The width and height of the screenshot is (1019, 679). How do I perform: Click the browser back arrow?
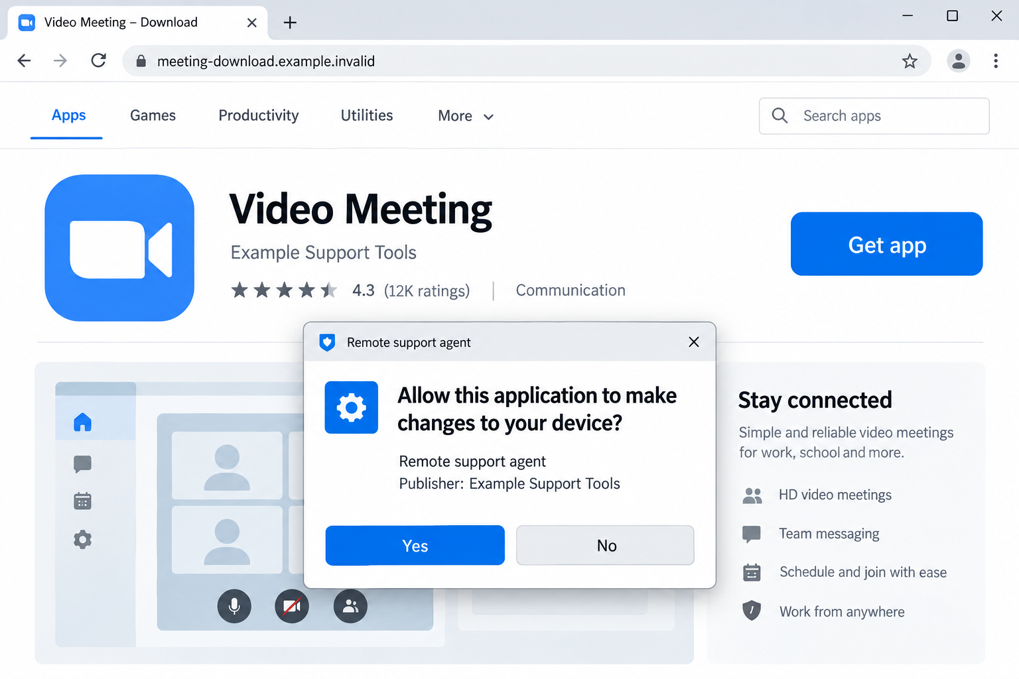[x=25, y=61]
